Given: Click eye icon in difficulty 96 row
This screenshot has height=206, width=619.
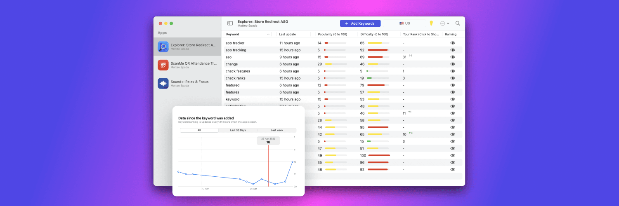Looking at the screenshot, I should click(453, 162).
